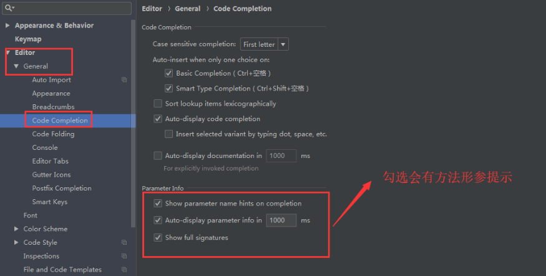
Task: Click the settings tree vertical scrollbar
Action: (133, 124)
